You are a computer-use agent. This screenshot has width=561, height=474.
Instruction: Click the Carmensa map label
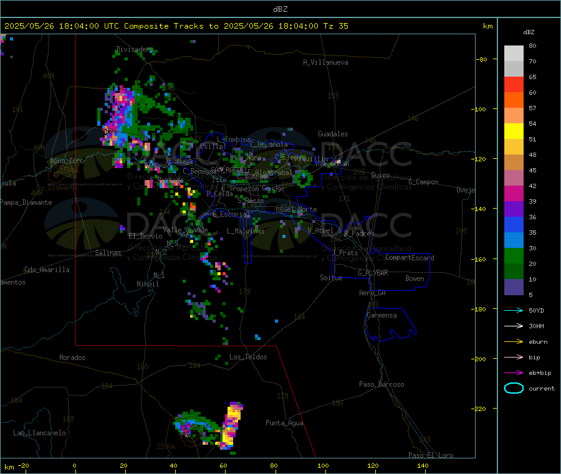[x=381, y=315]
